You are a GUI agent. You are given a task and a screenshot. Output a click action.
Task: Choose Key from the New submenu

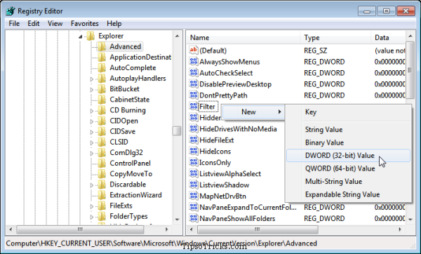pyautogui.click(x=348, y=112)
